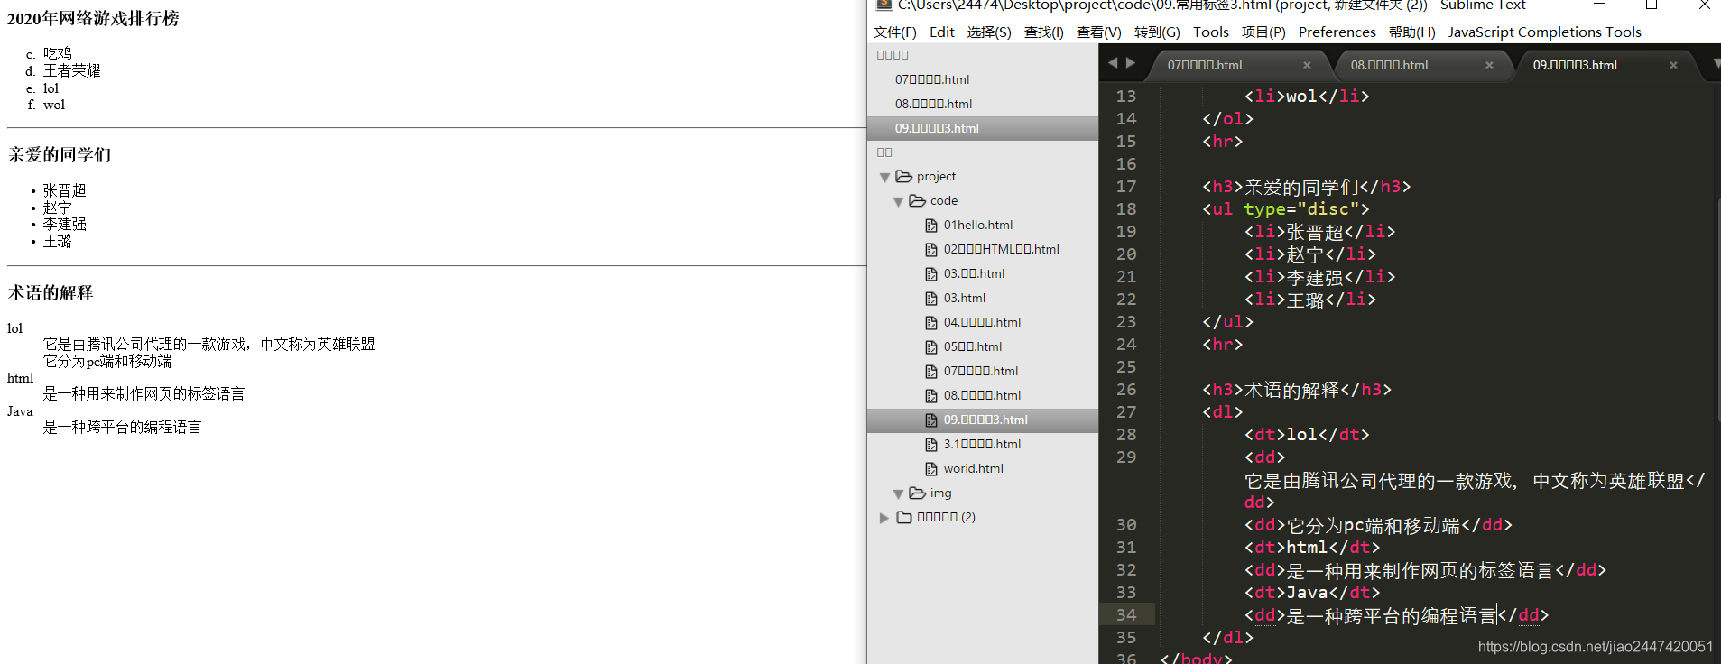The width and height of the screenshot is (1721, 664).
Task: Click file icon beside 01hello.html
Action: point(931,225)
